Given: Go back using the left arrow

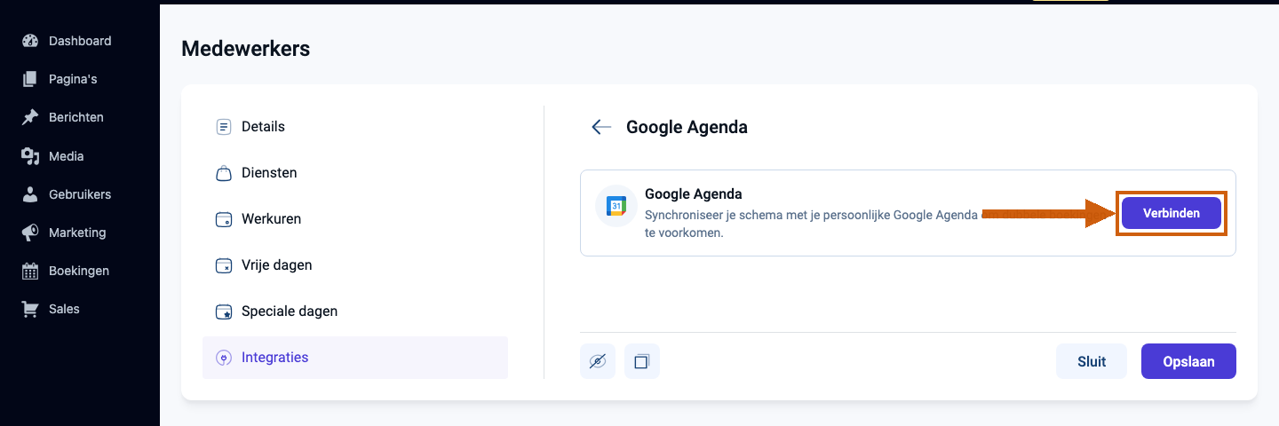Looking at the screenshot, I should [x=601, y=127].
